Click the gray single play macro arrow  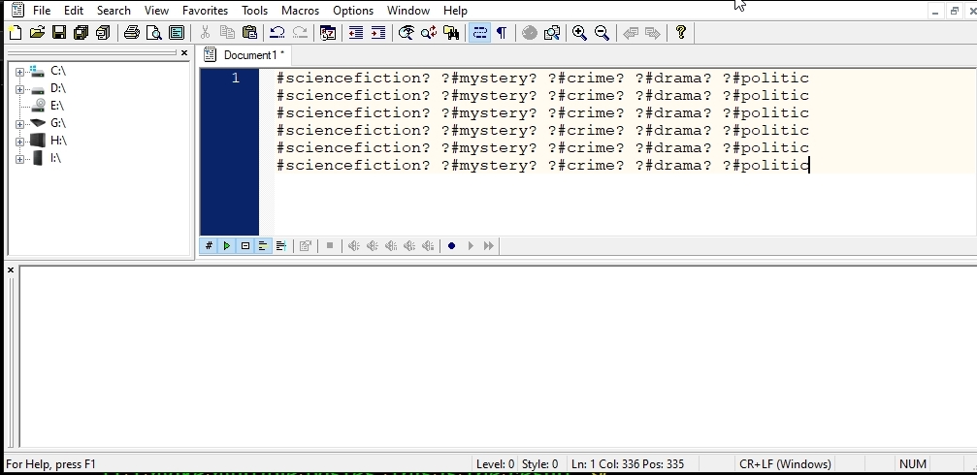pyautogui.click(x=471, y=246)
